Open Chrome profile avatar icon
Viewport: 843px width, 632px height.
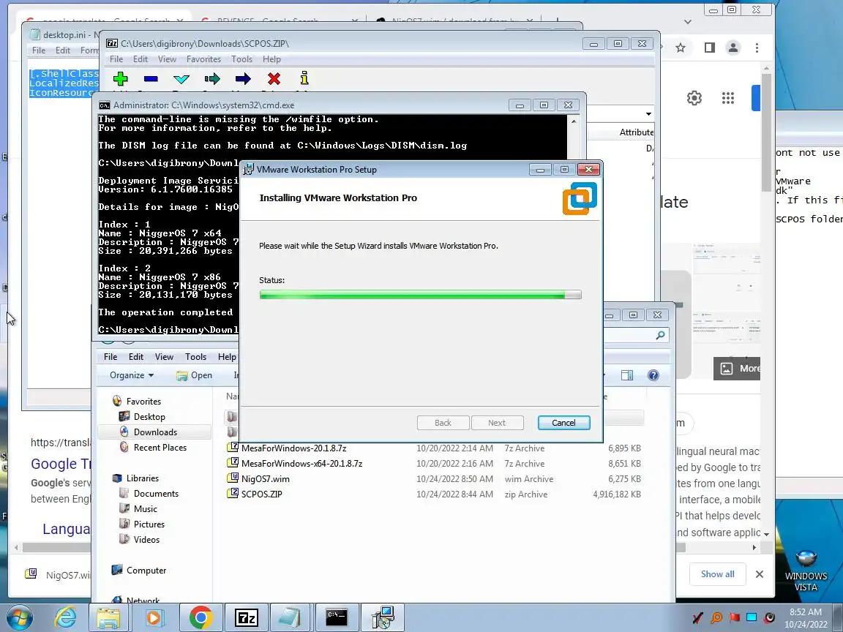733,48
